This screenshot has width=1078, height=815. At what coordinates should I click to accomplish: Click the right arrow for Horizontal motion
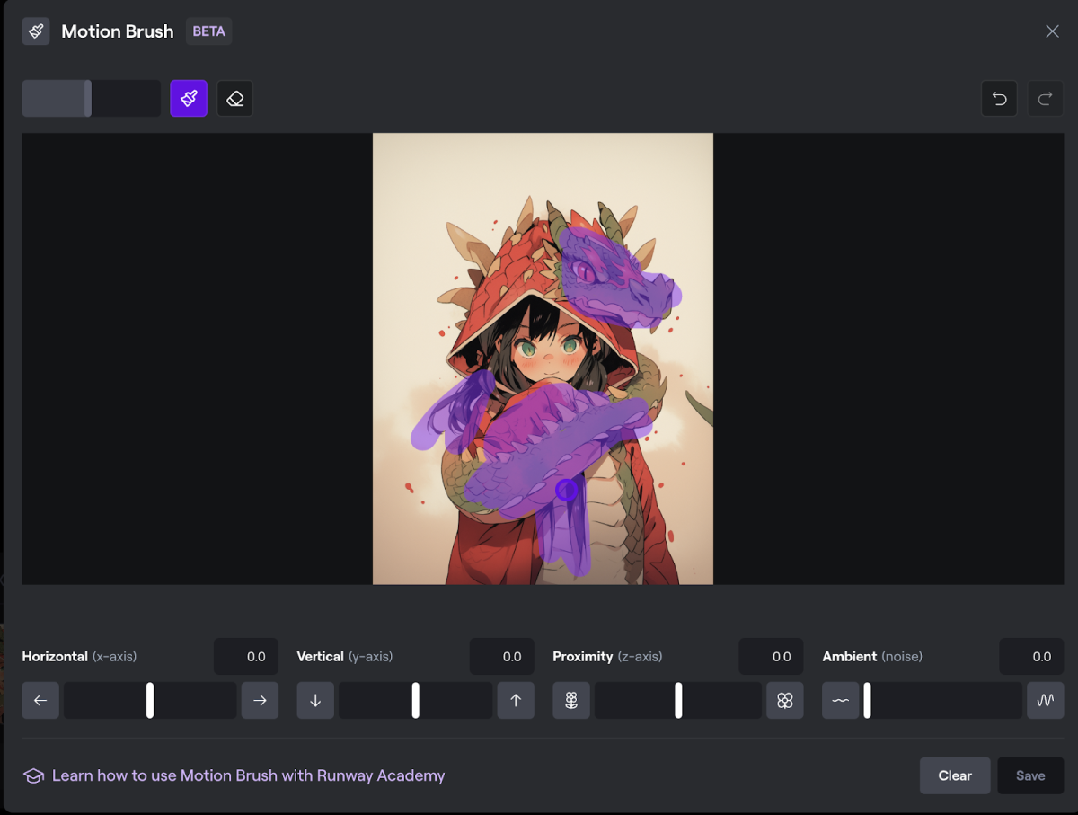pyautogui.click(x=260, y=701)
